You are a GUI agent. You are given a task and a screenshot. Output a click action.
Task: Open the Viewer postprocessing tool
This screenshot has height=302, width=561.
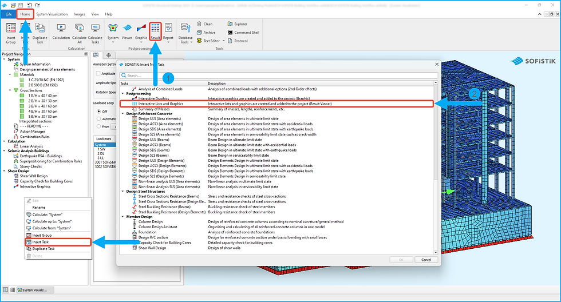click(x=127, y=31)
